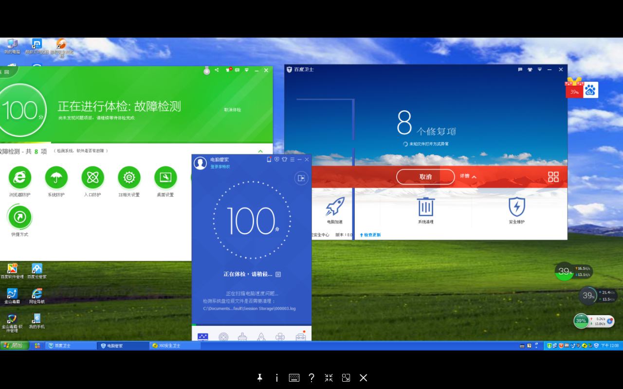
Task: Switch to 360安全卫士 on the taskbar
Action: tap(175, 346)
